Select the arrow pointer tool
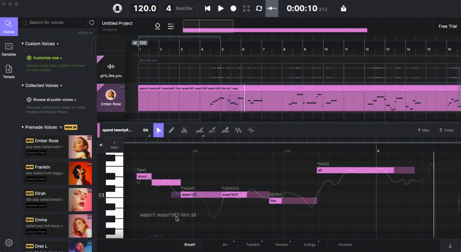This screenshot has height=252, width=461. point(158,130)
